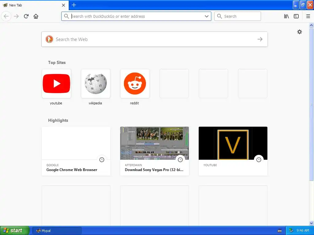Click the youtube label under the tile
314x235 pixels.
56,103
